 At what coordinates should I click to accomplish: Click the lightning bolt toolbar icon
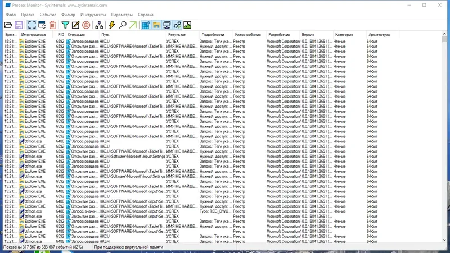pos(112,25)
